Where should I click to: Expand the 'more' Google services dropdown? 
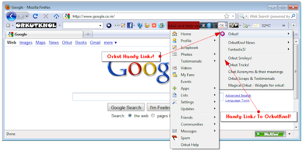coord(110,43)
